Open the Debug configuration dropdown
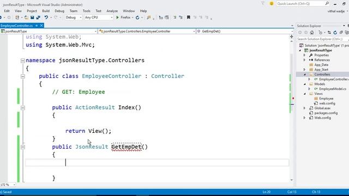The height and width of the screenshot is (196, 349). (x=74, y=17)
